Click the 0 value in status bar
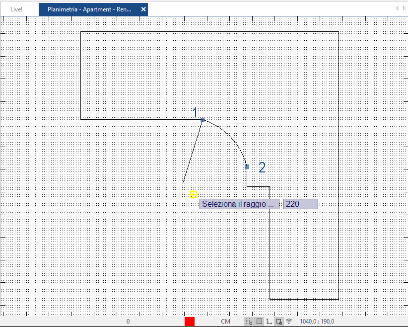408x327 pixels. point(128,321)
